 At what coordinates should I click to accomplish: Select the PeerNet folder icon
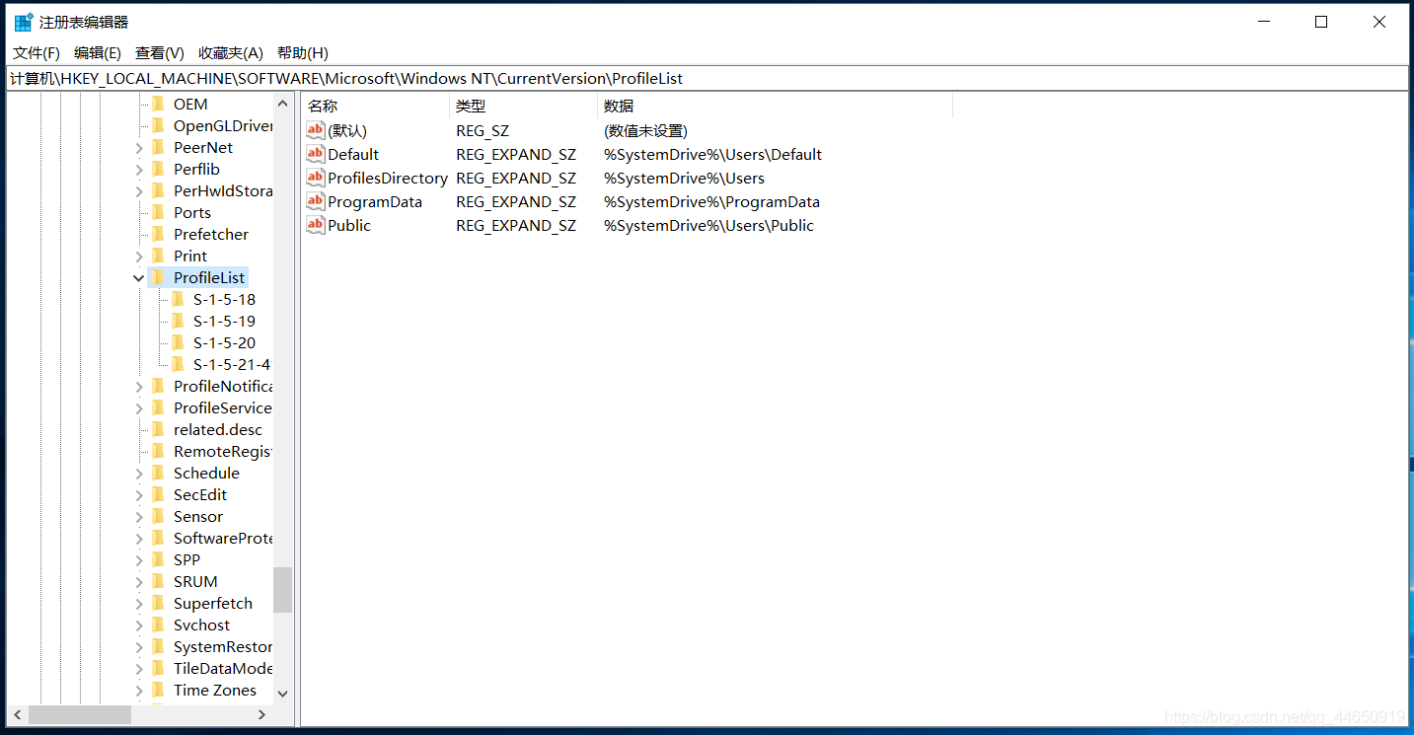[158, 147]
